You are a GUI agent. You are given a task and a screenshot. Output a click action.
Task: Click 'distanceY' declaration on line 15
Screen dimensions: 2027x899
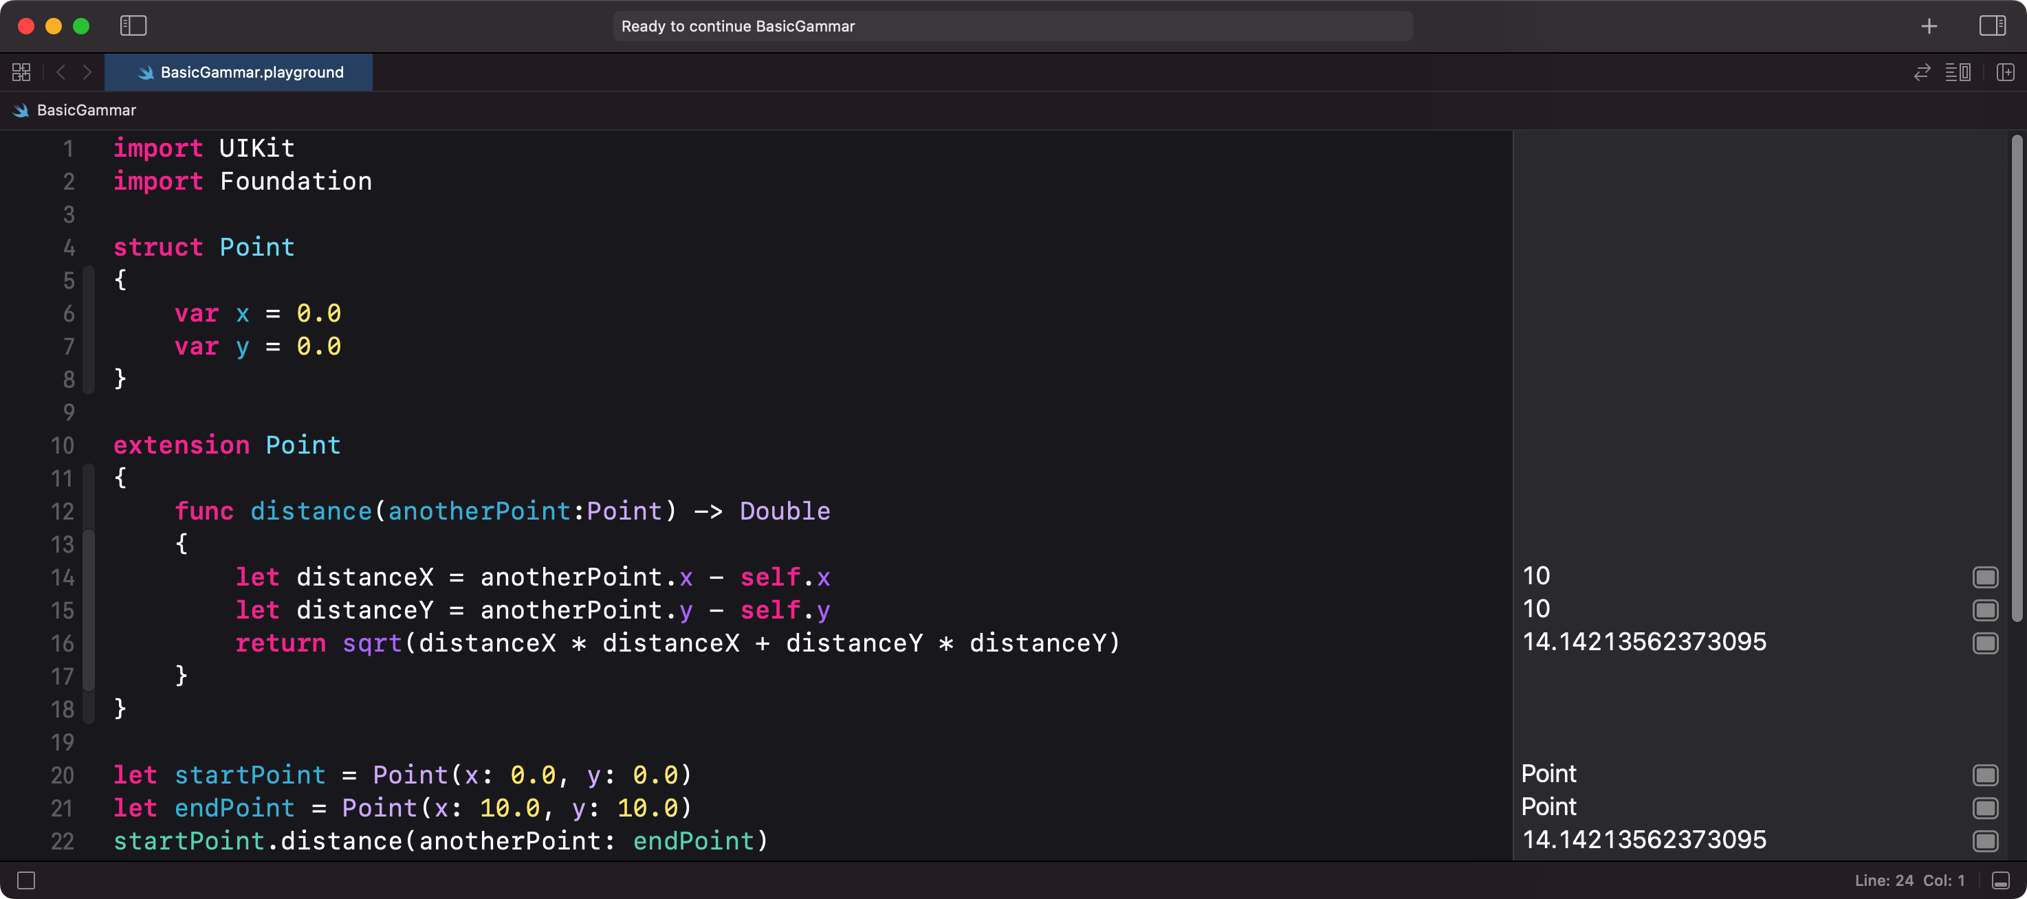(x=364, y=610)
